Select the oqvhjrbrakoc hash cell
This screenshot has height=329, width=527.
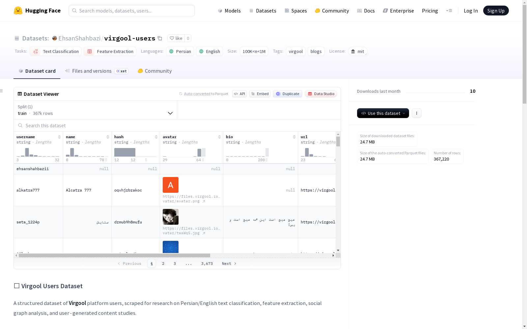click(136, 190)
